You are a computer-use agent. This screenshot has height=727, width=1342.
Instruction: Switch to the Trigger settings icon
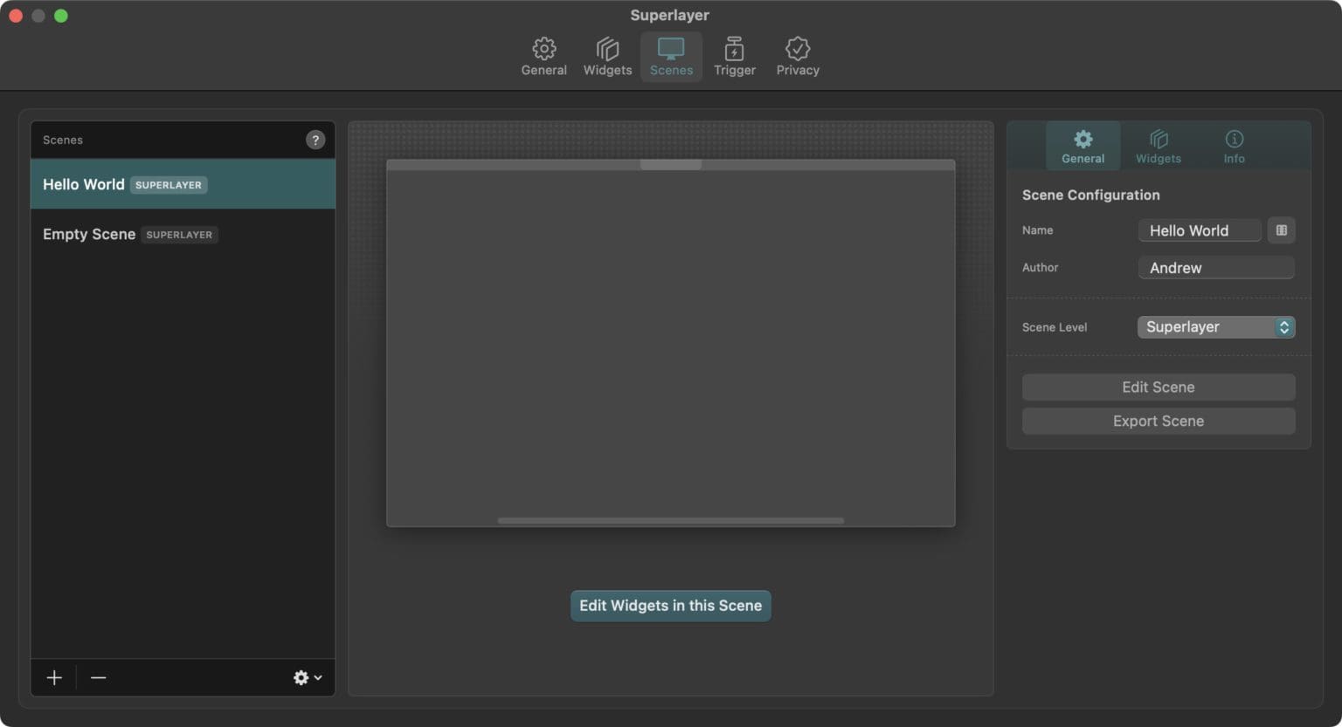tap(734, 55)
